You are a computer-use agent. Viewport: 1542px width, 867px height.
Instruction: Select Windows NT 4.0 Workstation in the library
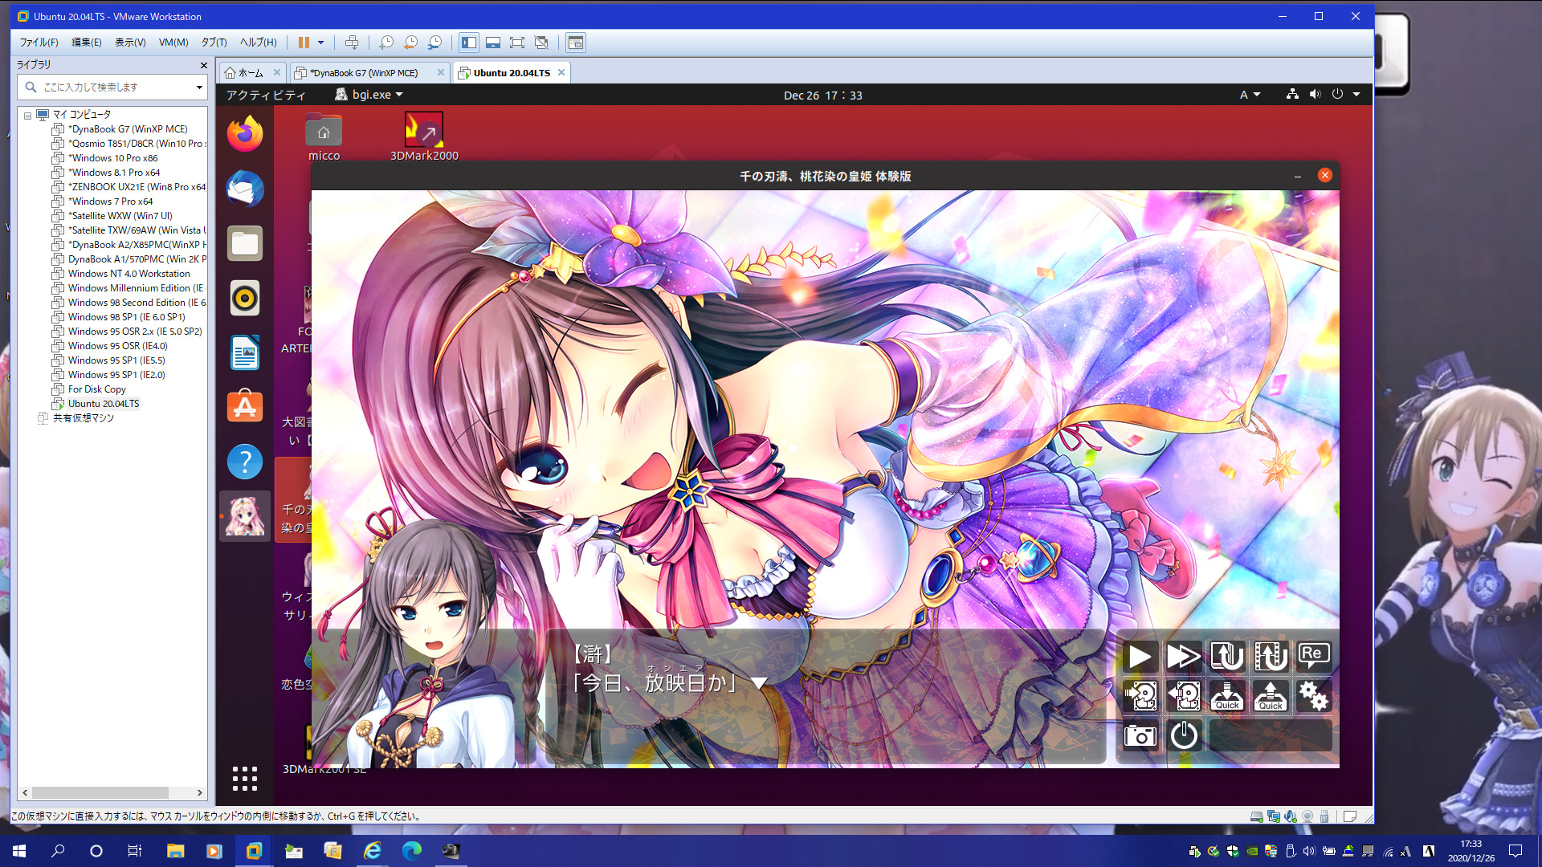128,274
